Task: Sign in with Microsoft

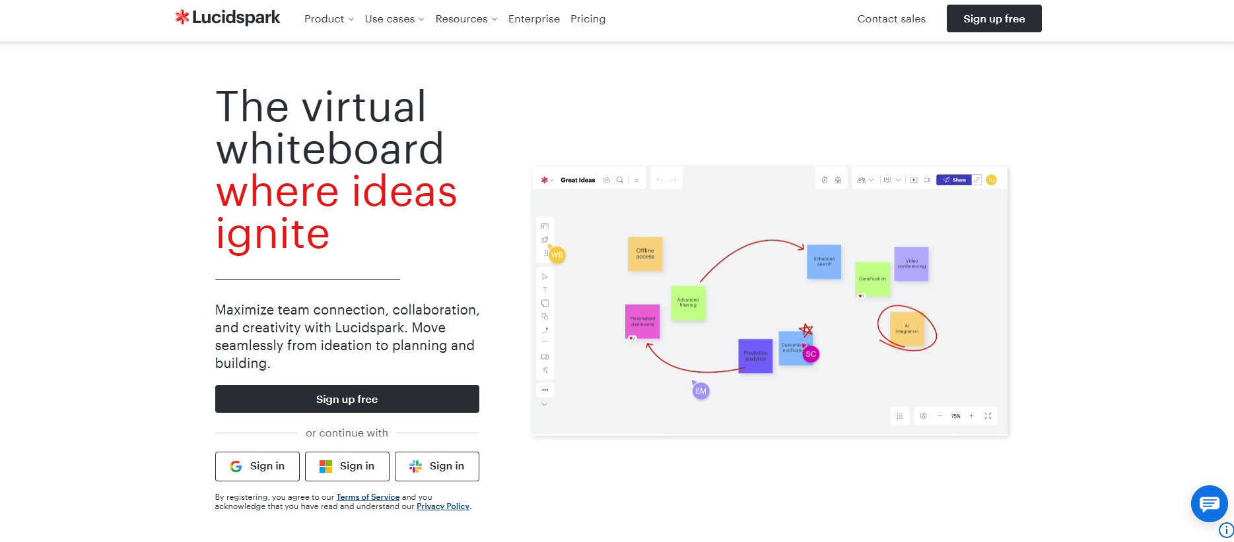Action: click(x=347, y=466)
